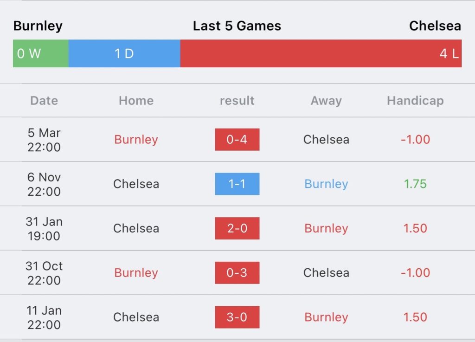This screenshot has height=342, width=475.
Task: Tap the 0-3 result badge
Action: 237,273
